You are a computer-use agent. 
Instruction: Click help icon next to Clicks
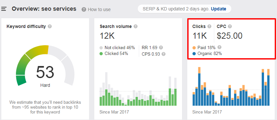click(209, 27)
